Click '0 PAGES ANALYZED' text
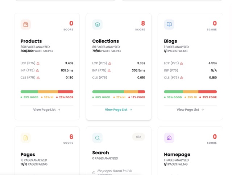This screenshot has width=232, height=175. pos(105,158)
